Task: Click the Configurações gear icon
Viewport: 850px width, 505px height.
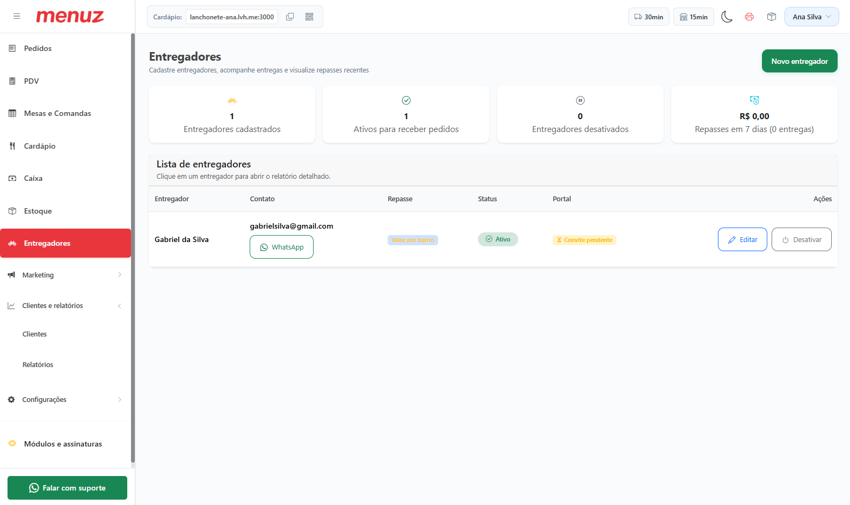Action: click(x=11, y=399)
